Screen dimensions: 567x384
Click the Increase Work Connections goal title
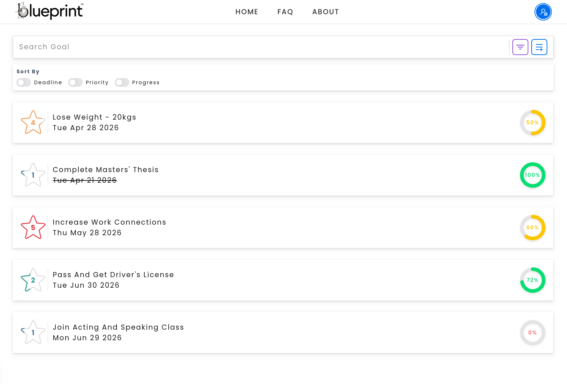[109, 222]
